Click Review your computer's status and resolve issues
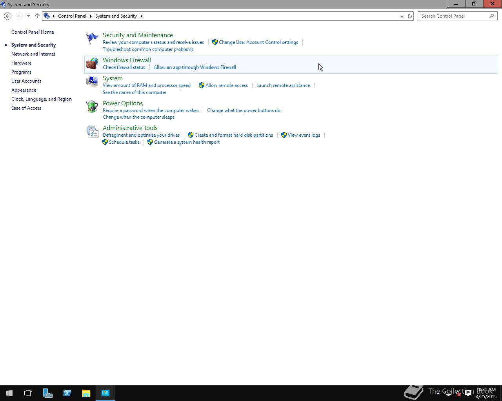The width and height of the screenshot is (502, 401). [153, 42]
